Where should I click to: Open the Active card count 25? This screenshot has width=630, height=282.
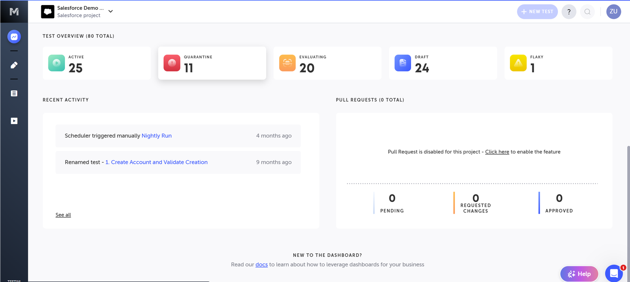click(76, 68)
